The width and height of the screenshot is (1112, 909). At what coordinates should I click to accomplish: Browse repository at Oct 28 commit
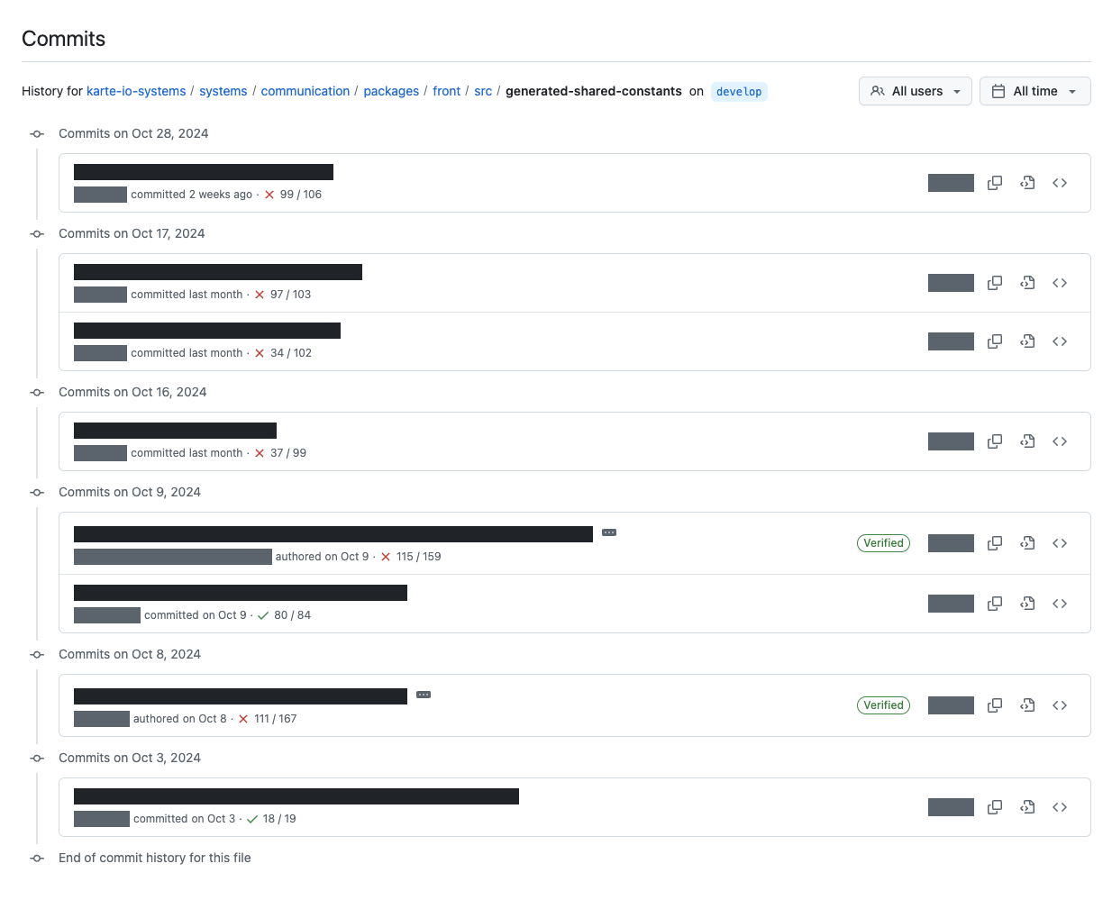(1060, 183)
